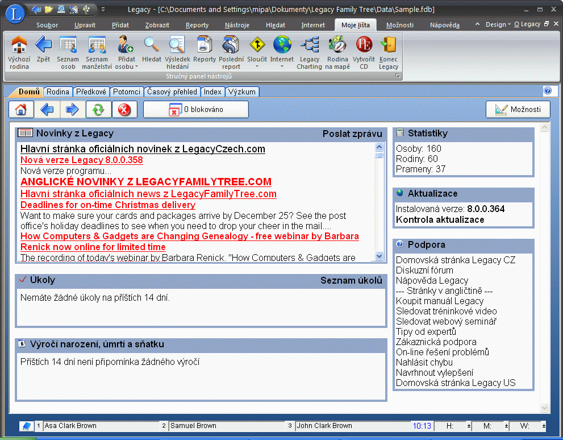Click the Sloučit merge icon
Screen dimensions: 563x440
257,45
